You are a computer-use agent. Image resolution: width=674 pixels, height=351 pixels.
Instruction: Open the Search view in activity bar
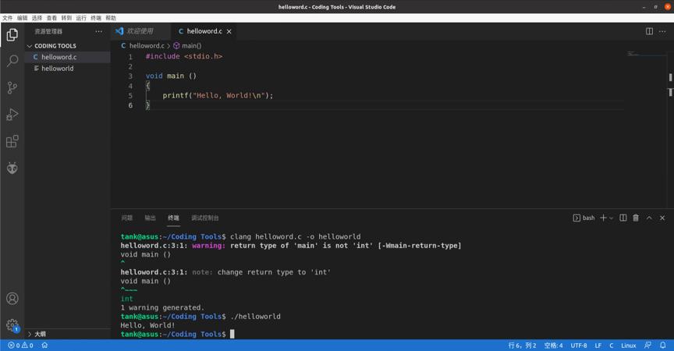point(12,61)
